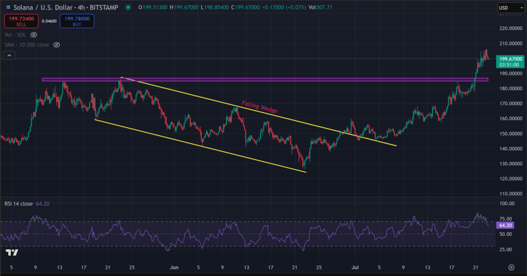
Task: Collapse the indicator legend with chevron arrow
Action: point(9,56)
